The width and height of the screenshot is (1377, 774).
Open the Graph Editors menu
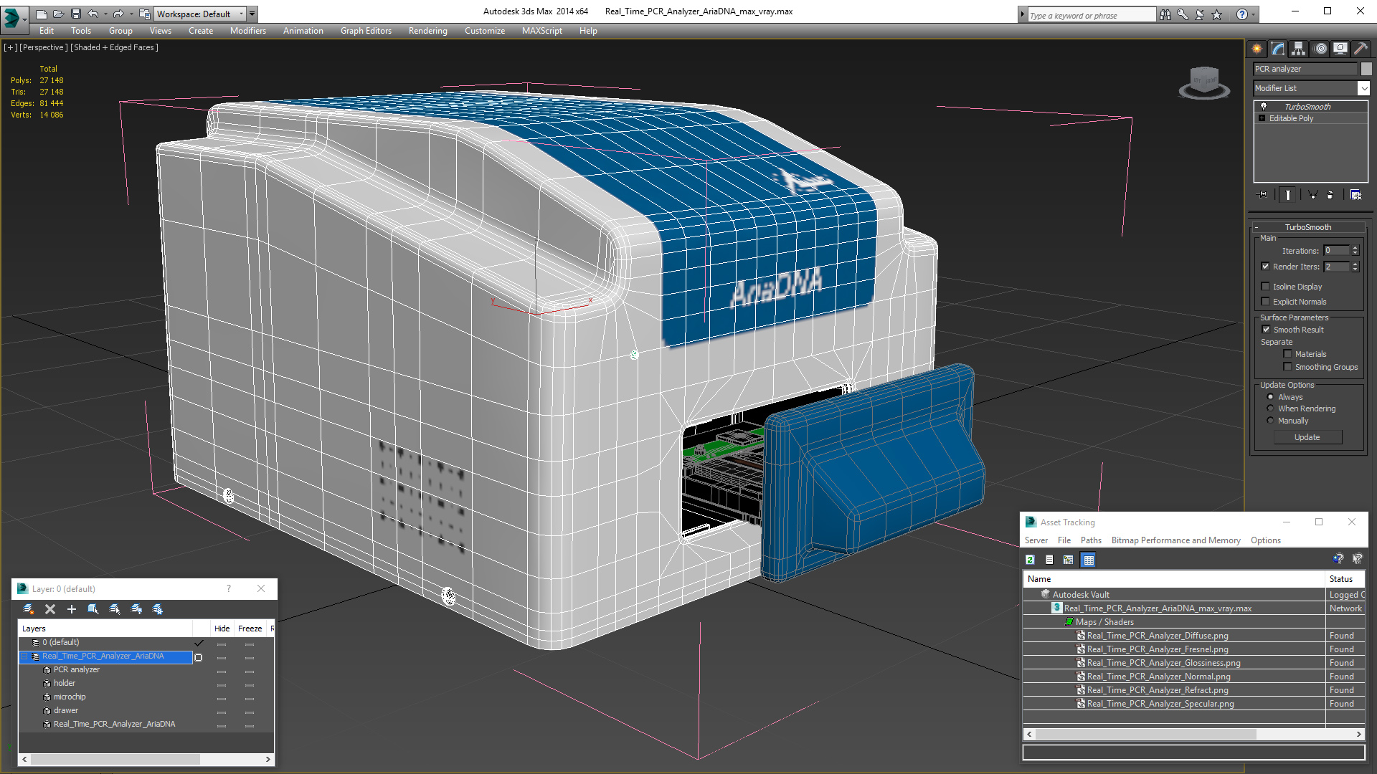coord(366,31)
